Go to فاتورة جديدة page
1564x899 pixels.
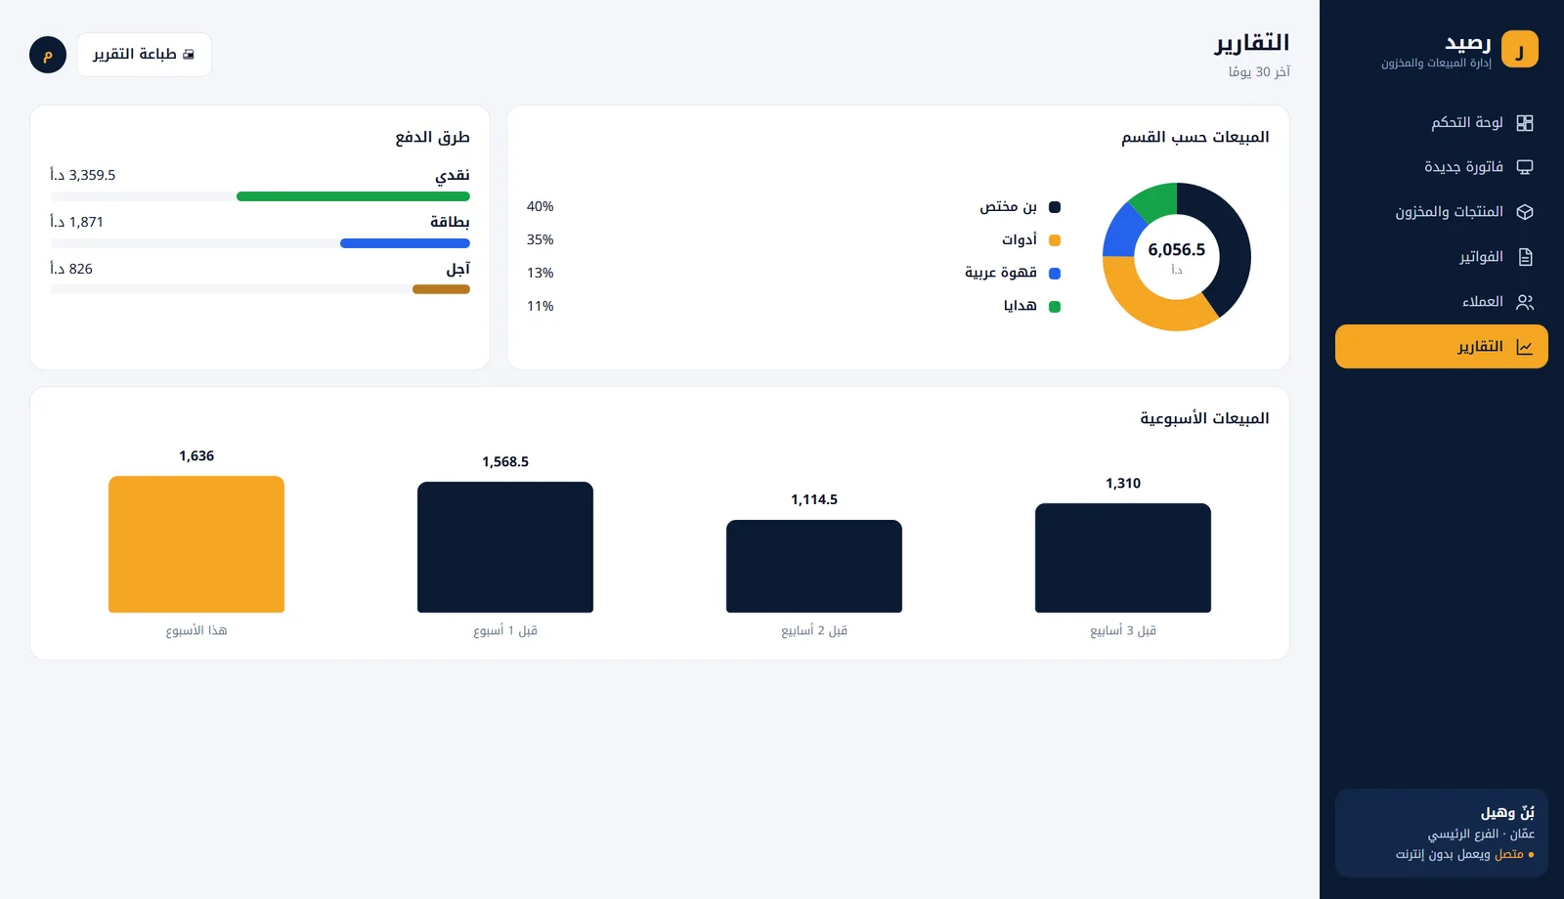[1442, 167]
